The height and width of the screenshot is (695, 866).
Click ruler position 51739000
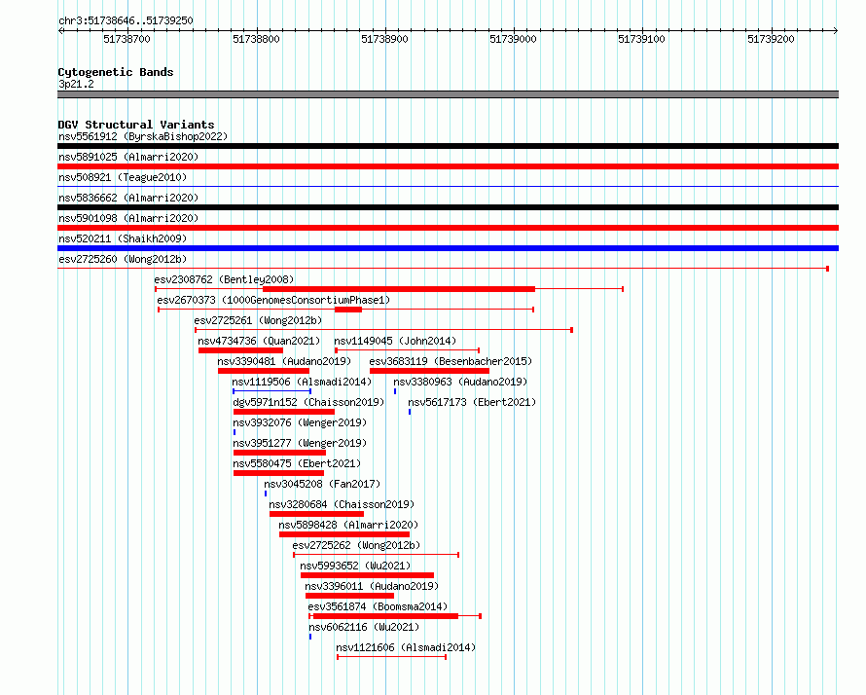tap(513, 39)
